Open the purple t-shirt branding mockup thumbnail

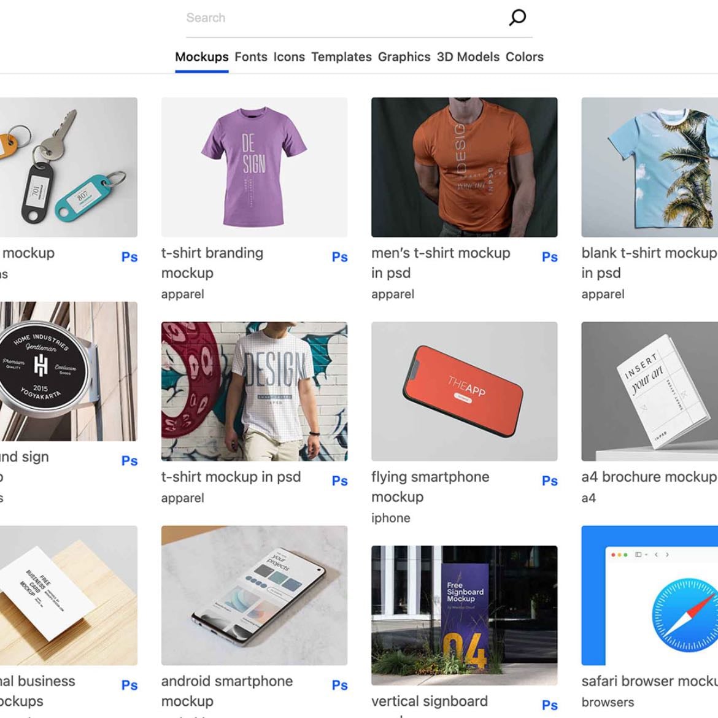point(254,167)
